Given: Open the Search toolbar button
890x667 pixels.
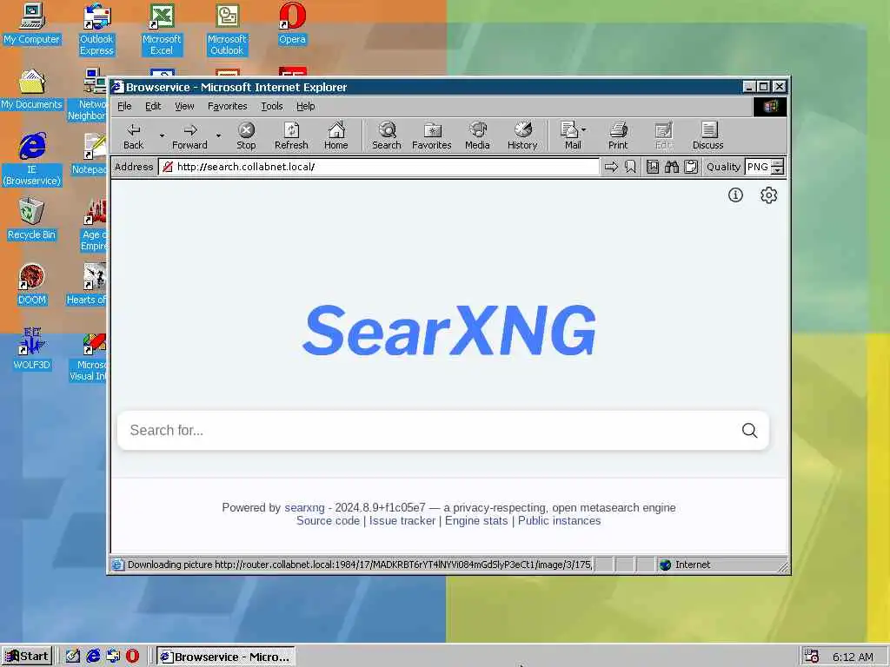Looking at the screenshot, I should [387, 136].
